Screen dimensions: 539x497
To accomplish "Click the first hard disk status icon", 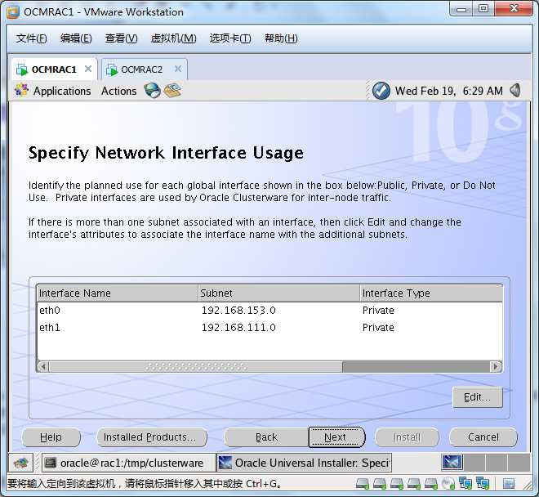I will click(x=363, y=484).
